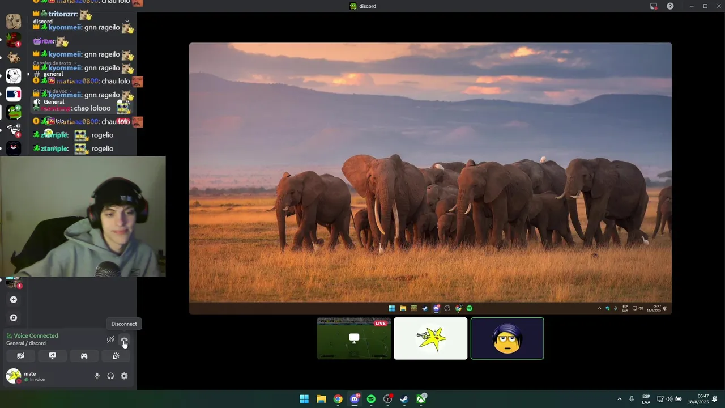Add a server plus button
Viewport: 725px width, 408px height.
click(14, 300)
